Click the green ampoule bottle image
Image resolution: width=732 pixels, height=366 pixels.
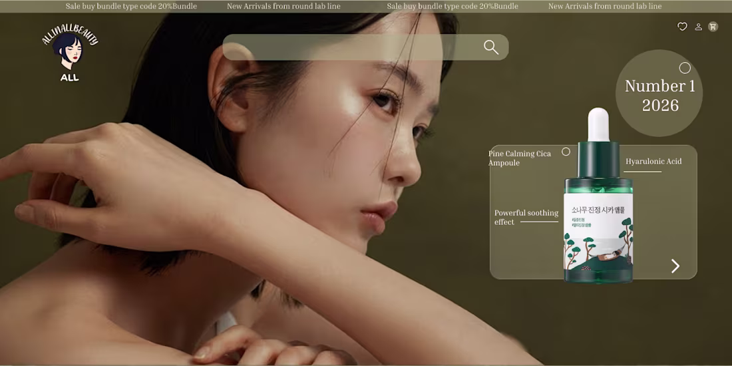[x=598, y=196]
